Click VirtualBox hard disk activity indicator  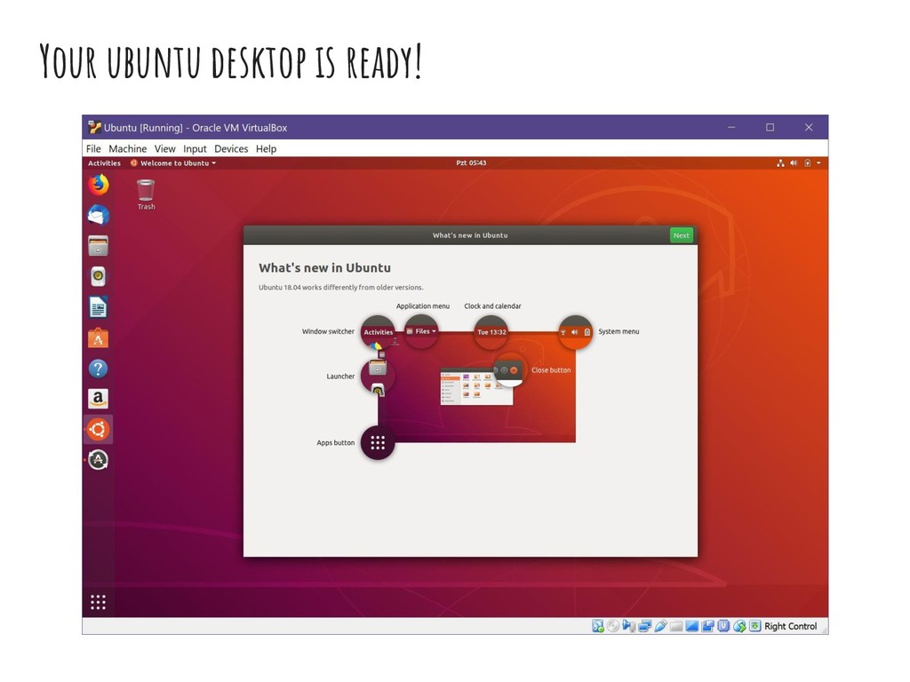(x=598, y=626)
